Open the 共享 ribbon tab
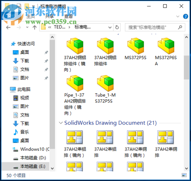 pyautogui.click(x=49, y=16)
